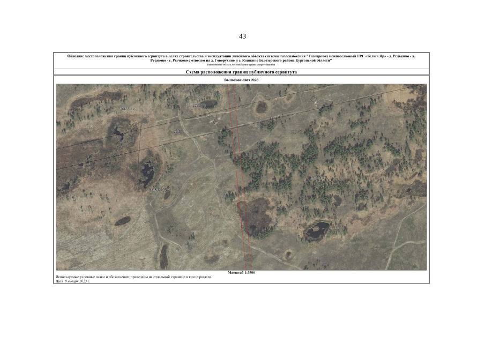Click the date '9 января 2023 г.'
Screen dimensions: 485x343
[x=77, y=281]
